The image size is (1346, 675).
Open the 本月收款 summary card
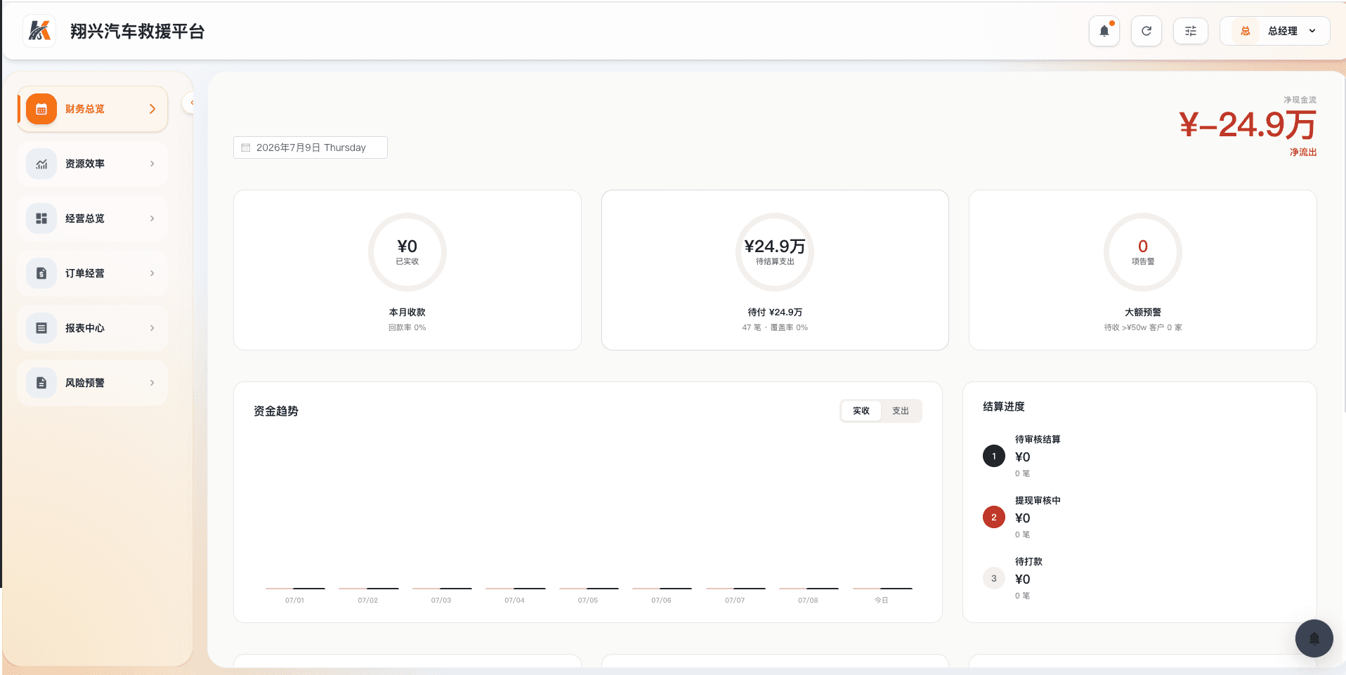pyautogui.click(x=407, y=270)
